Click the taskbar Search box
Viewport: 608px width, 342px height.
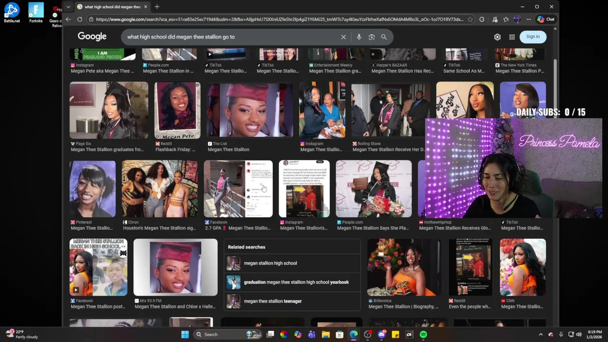(x=228, y=334)
